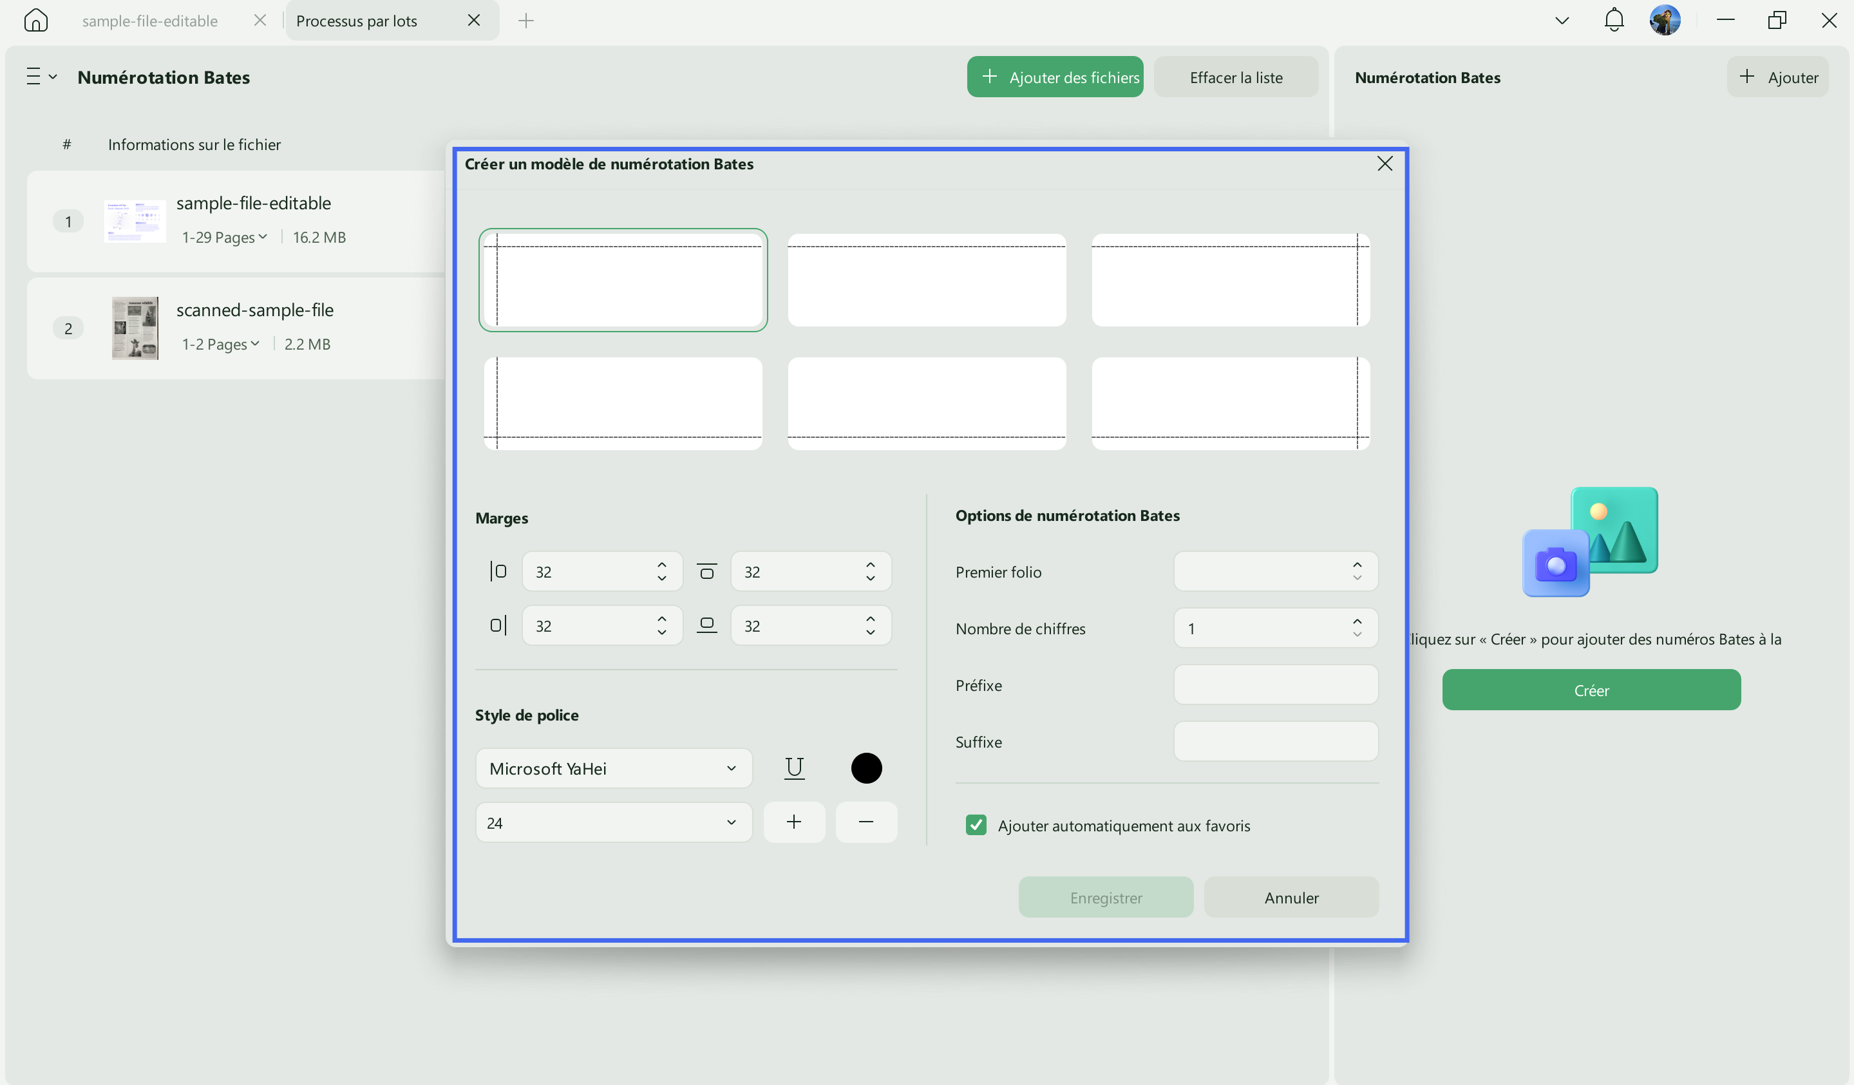
Task: Go to the Home icon
Action: point(35,20)
